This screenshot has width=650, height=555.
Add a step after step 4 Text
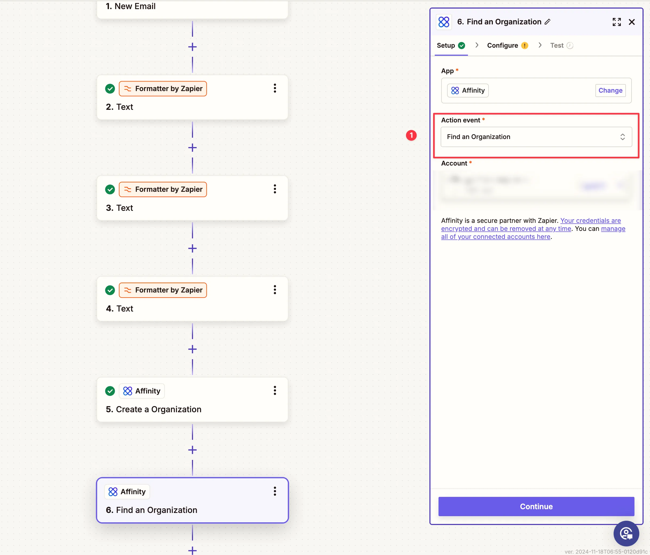click(192, 349)
